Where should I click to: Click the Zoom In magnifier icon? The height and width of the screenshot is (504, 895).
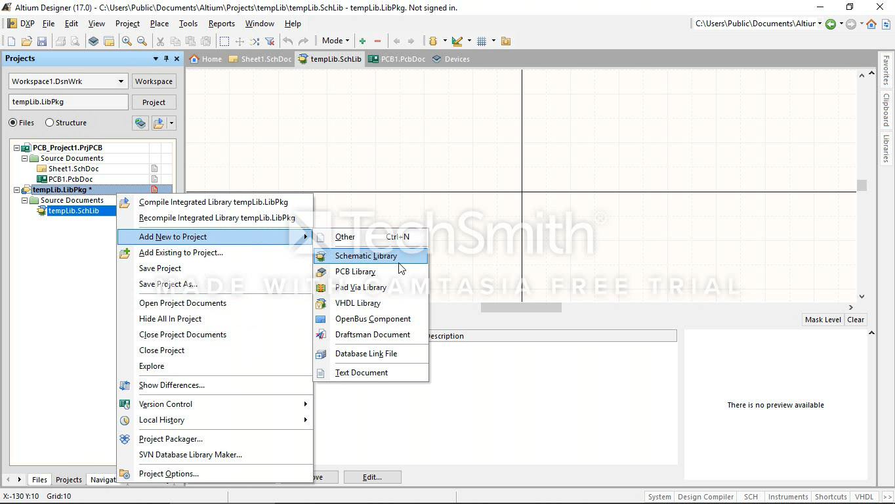pyautogui.click(x=127, y=41)
